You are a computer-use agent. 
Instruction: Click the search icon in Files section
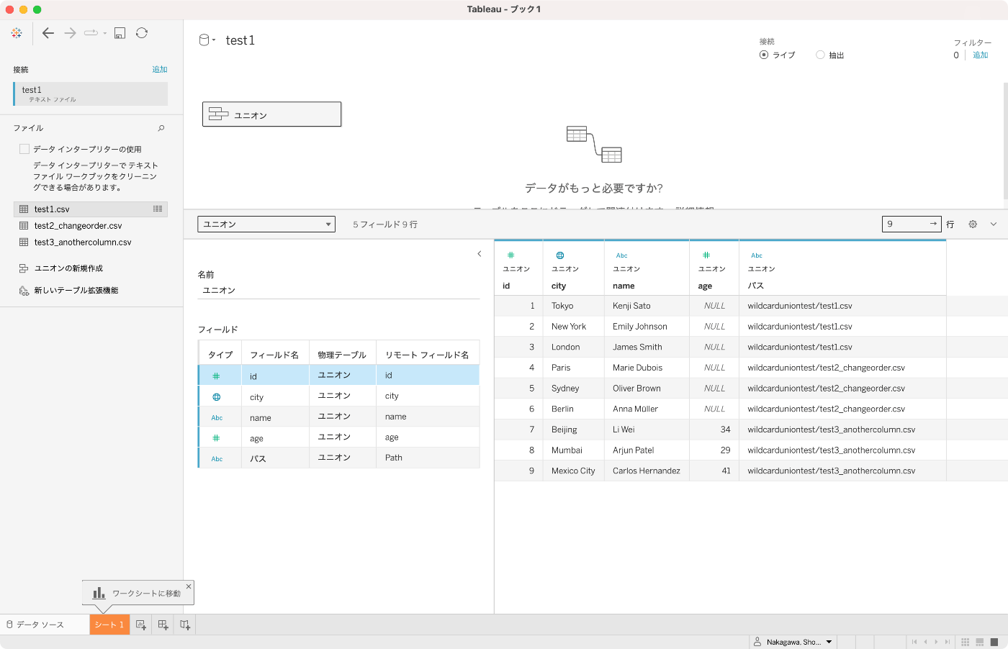[161, 128]
